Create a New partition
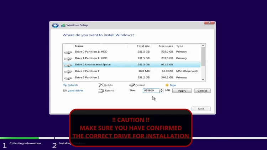 click(x=173, y=85)
